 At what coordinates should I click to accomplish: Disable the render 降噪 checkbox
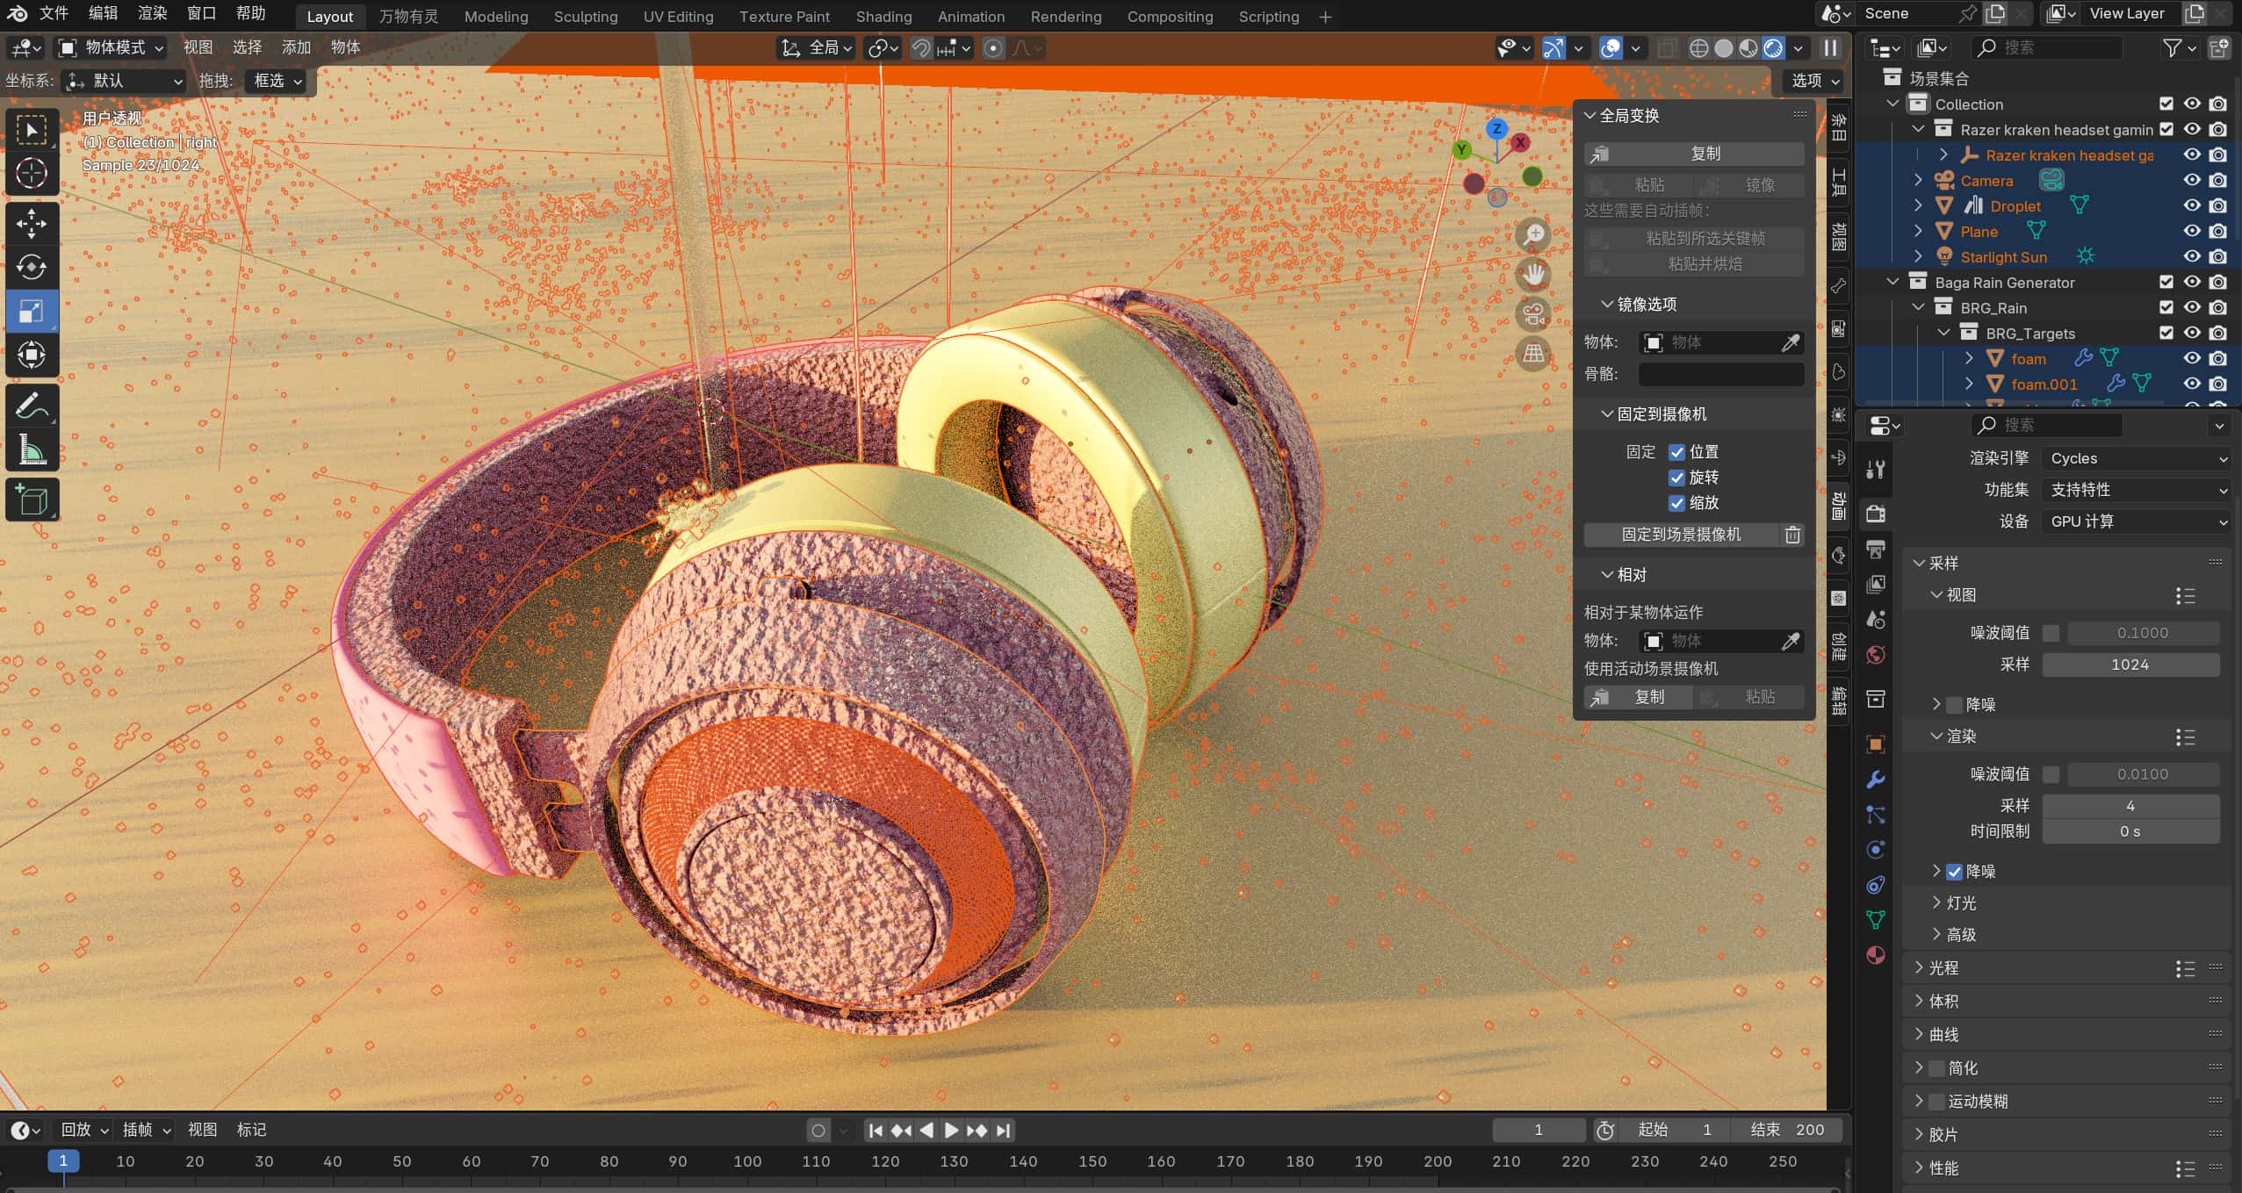[1954, 872]
